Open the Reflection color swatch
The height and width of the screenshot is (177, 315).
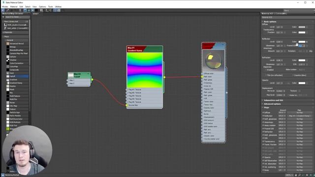[x=302, y=41]
